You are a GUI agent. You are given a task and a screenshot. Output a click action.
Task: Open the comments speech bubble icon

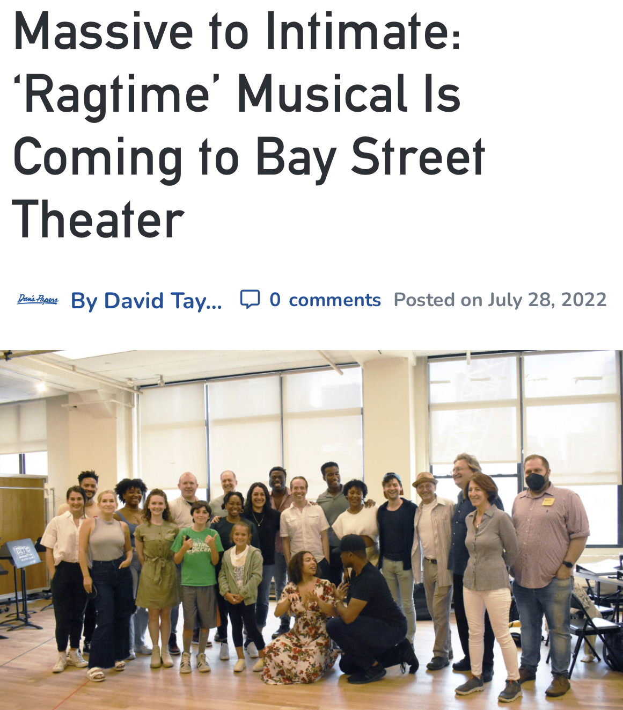point(250,299)
